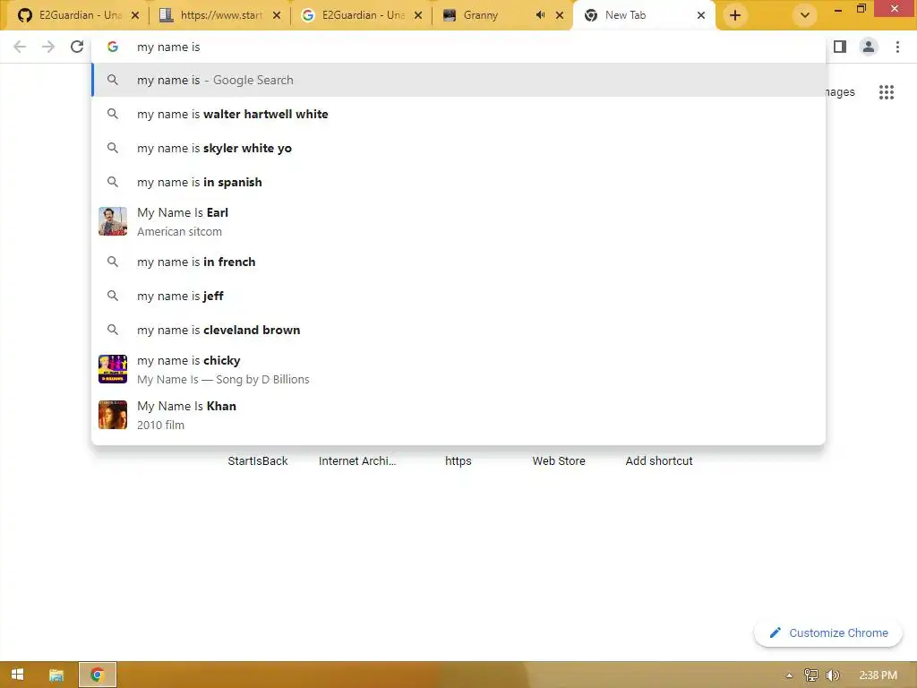Screen dimensions: 917x688
Task: Click the taskbar clock 2:38 PM
Action: click(x=878, y=675)
